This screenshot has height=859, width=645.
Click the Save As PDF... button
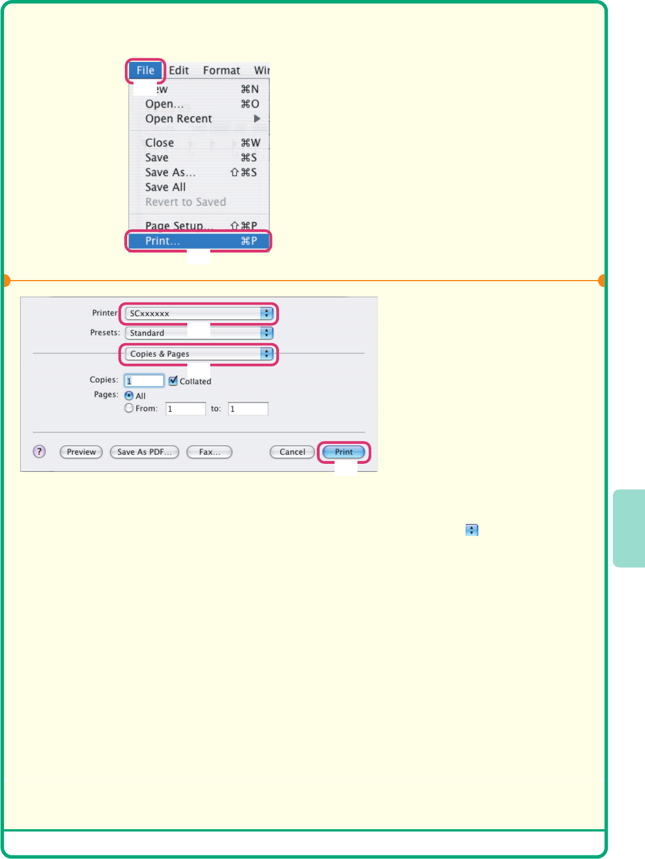tap(144, 452)
